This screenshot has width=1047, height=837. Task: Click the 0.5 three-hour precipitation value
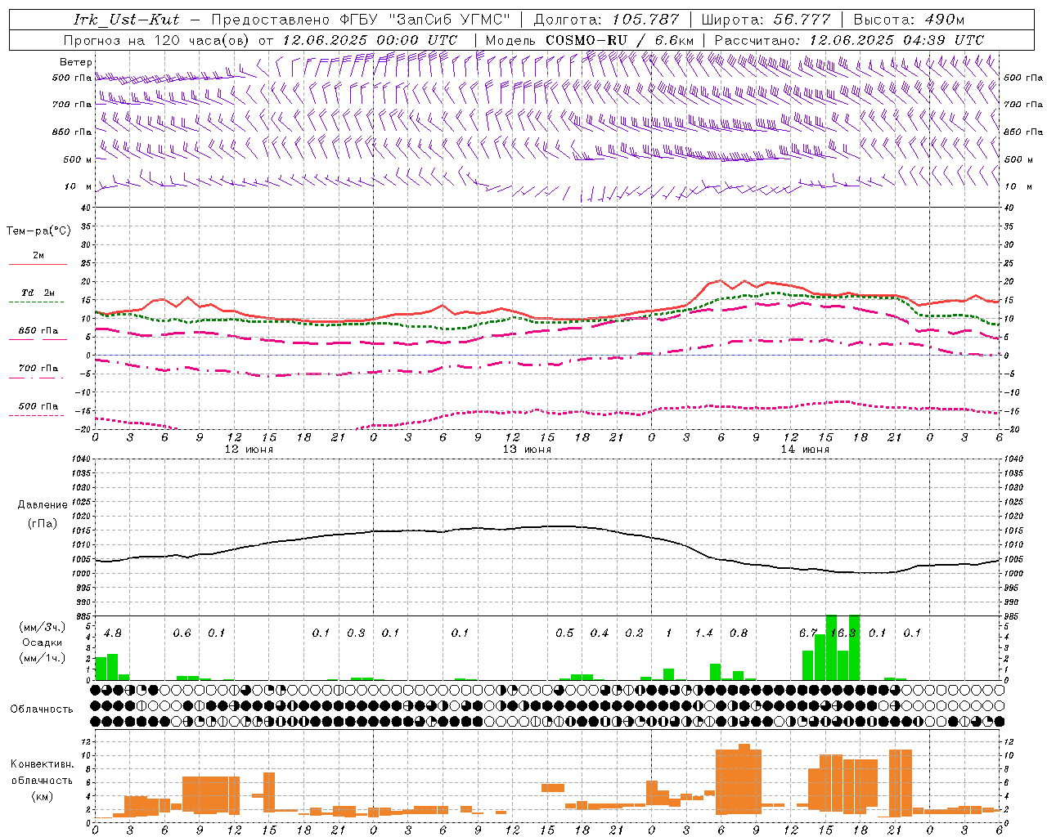pos(564,633)
